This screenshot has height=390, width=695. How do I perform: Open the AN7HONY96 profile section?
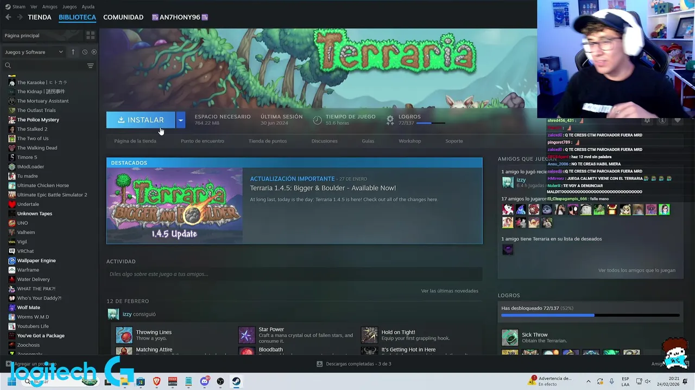180,17
